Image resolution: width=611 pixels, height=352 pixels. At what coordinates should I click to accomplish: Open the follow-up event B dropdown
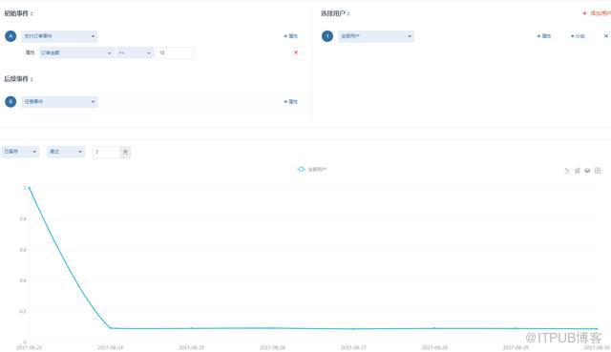[x=59, y=102]
